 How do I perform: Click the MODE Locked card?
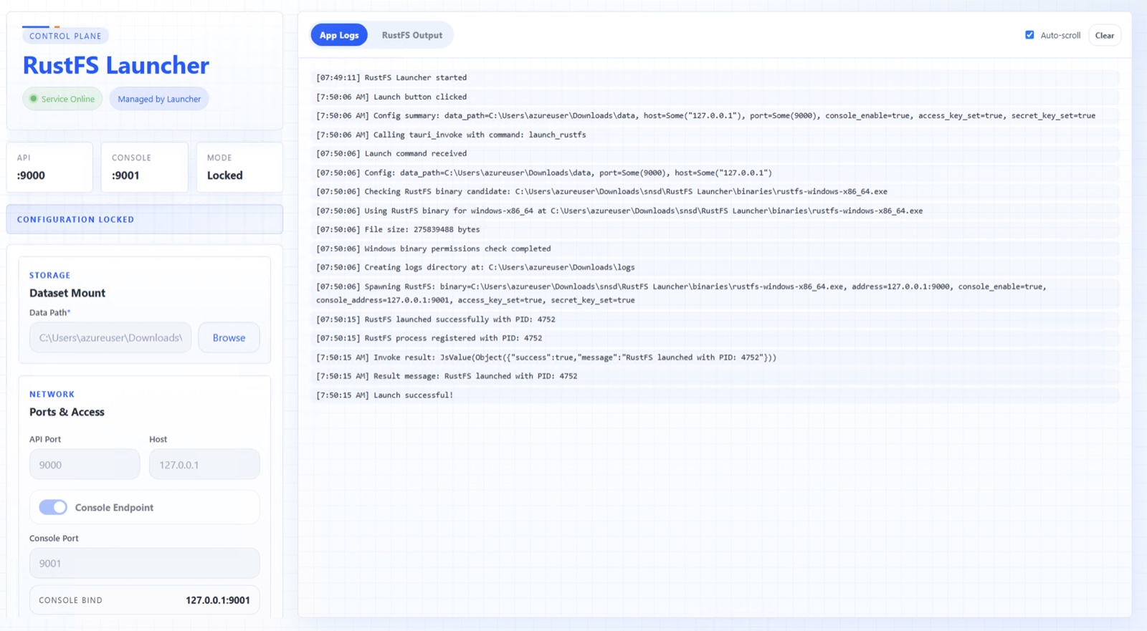(x=239, y=167)
